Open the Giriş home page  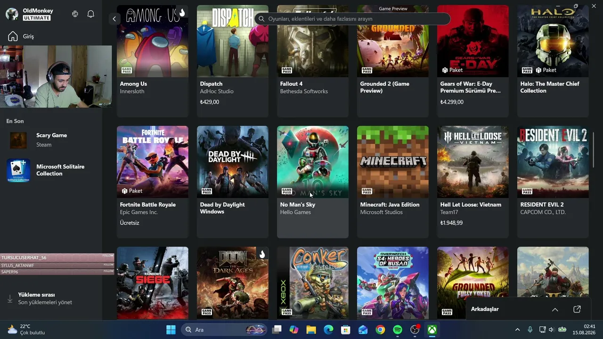[x=22, y=36]
